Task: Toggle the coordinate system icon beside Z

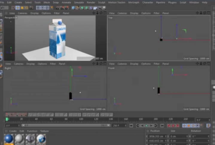Action: click(51, 8)
